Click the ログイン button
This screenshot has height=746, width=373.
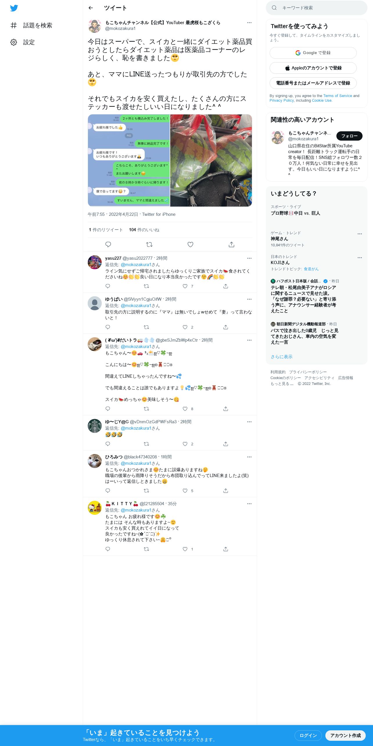click(x=308, y=735)
